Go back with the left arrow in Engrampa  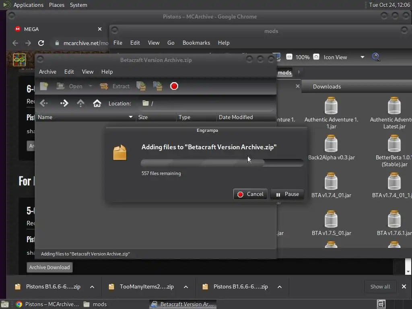44,103
